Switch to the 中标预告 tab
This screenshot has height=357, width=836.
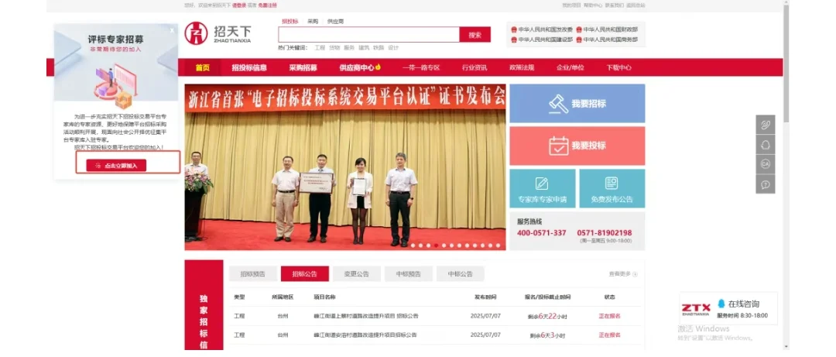click(x=408, y=274)
